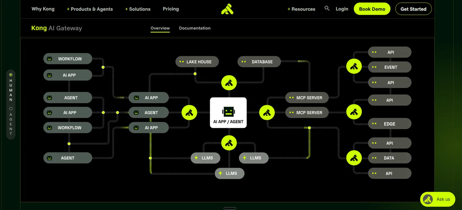Open the Why Kong menu item
Image resolution: width=462 pixels, height=210 pixels.
43,9
